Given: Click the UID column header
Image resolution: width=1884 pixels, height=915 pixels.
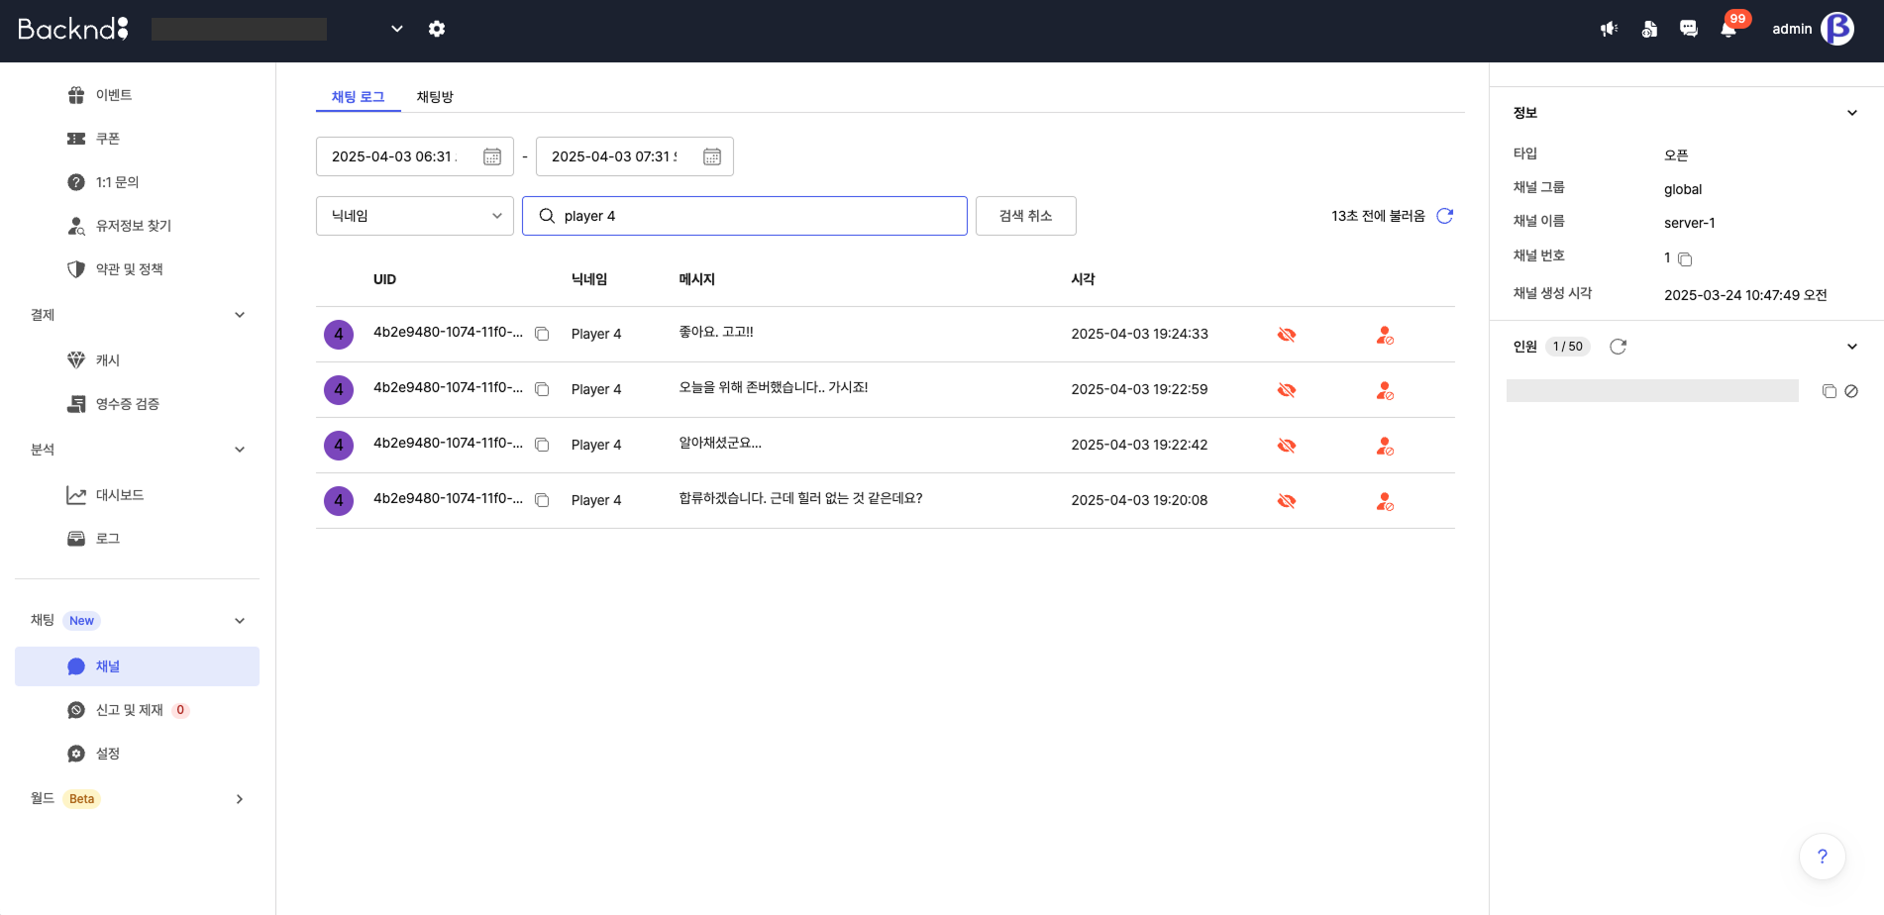Looking at the screenshot, I should click(384, 279).
